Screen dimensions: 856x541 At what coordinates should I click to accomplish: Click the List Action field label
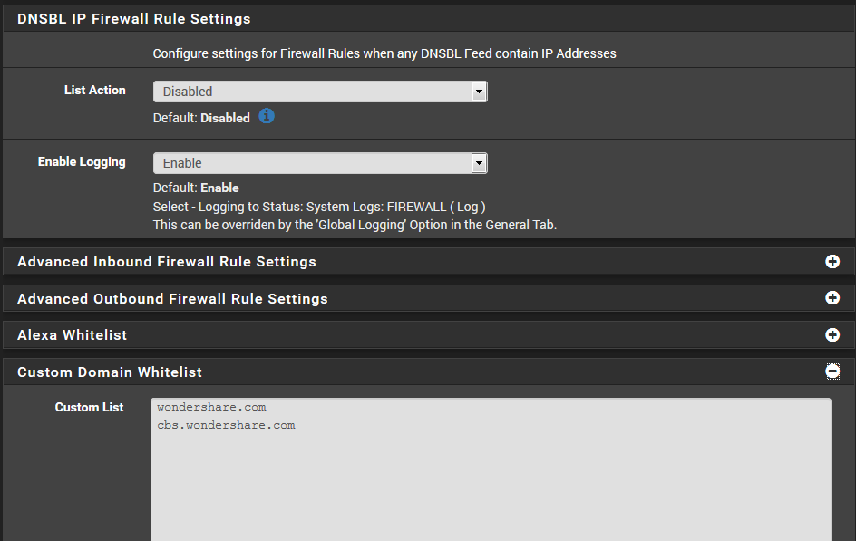point(95,91)
